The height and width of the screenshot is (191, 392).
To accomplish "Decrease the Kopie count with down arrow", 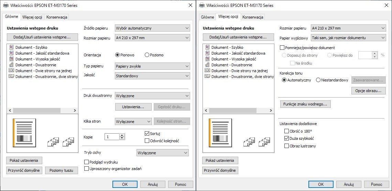I will 122,138.
